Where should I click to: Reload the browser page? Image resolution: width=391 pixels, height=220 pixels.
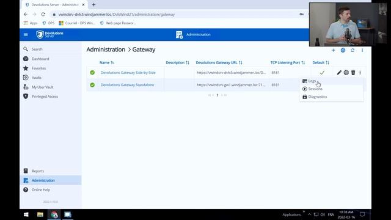coord(43,14)
